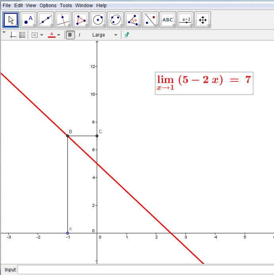Image resolution: width=274 pixels, height=275 pixels.
Task: Open the View menu
Action: [x=31, y=6]
